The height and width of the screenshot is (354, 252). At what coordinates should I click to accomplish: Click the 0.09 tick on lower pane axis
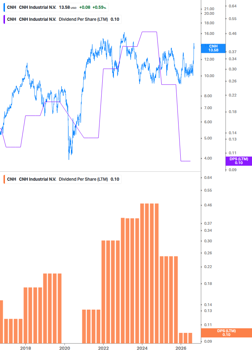[x=208, y=341]
